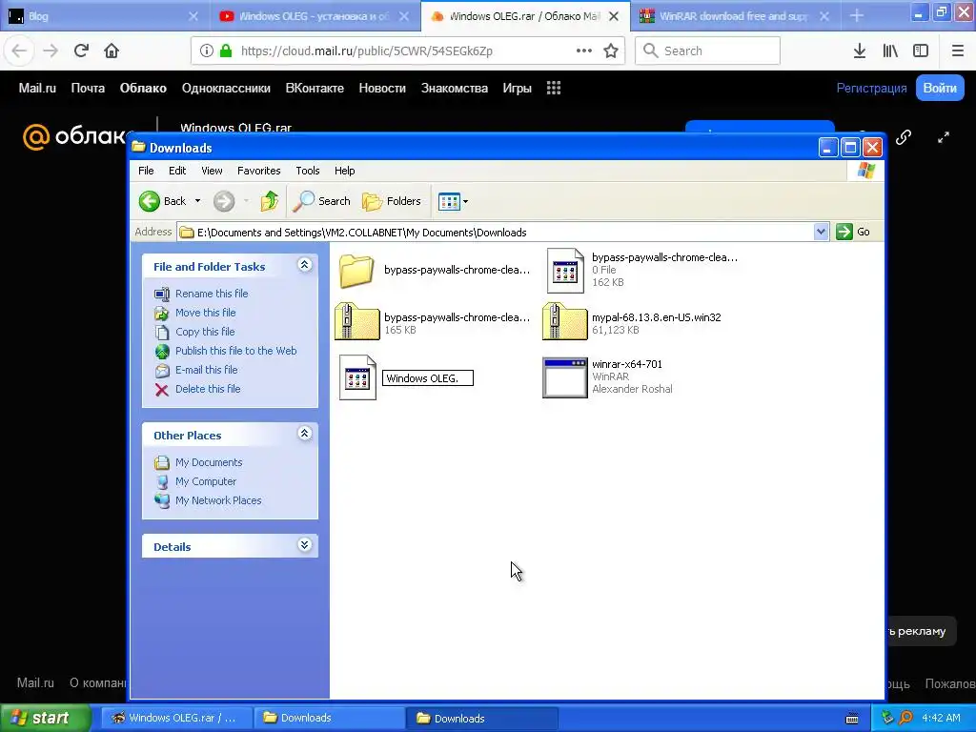
Task: Open My Computer in Other Places
Action: point(206,481)
